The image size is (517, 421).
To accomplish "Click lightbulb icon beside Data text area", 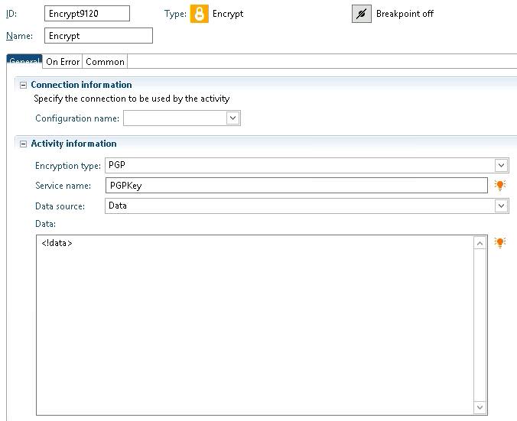I will 500,243.
